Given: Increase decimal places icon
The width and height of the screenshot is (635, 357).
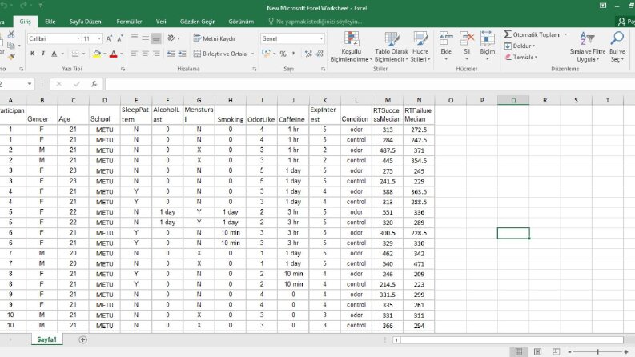Looking at the screenshot, I should point(308,54).
